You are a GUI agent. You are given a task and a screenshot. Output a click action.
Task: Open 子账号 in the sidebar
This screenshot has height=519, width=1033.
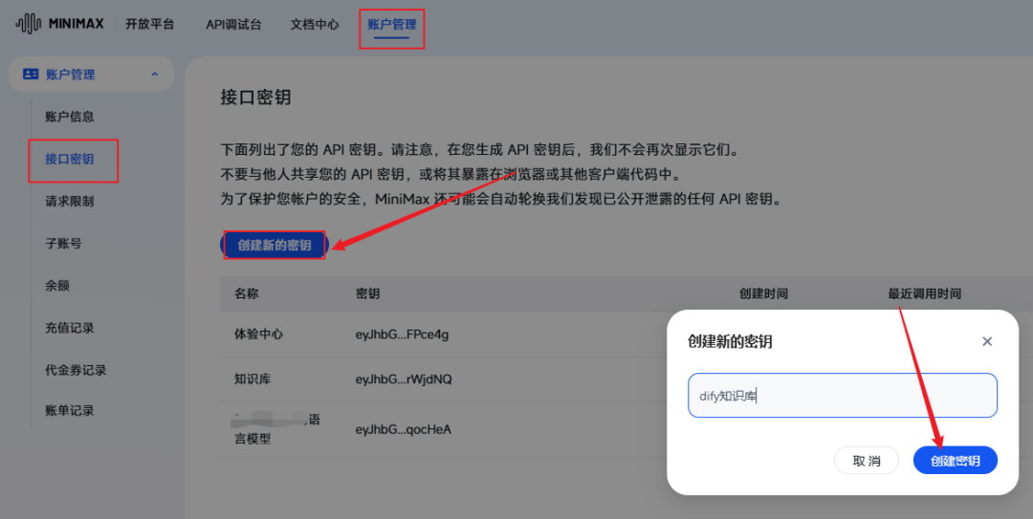coord(63,243)
